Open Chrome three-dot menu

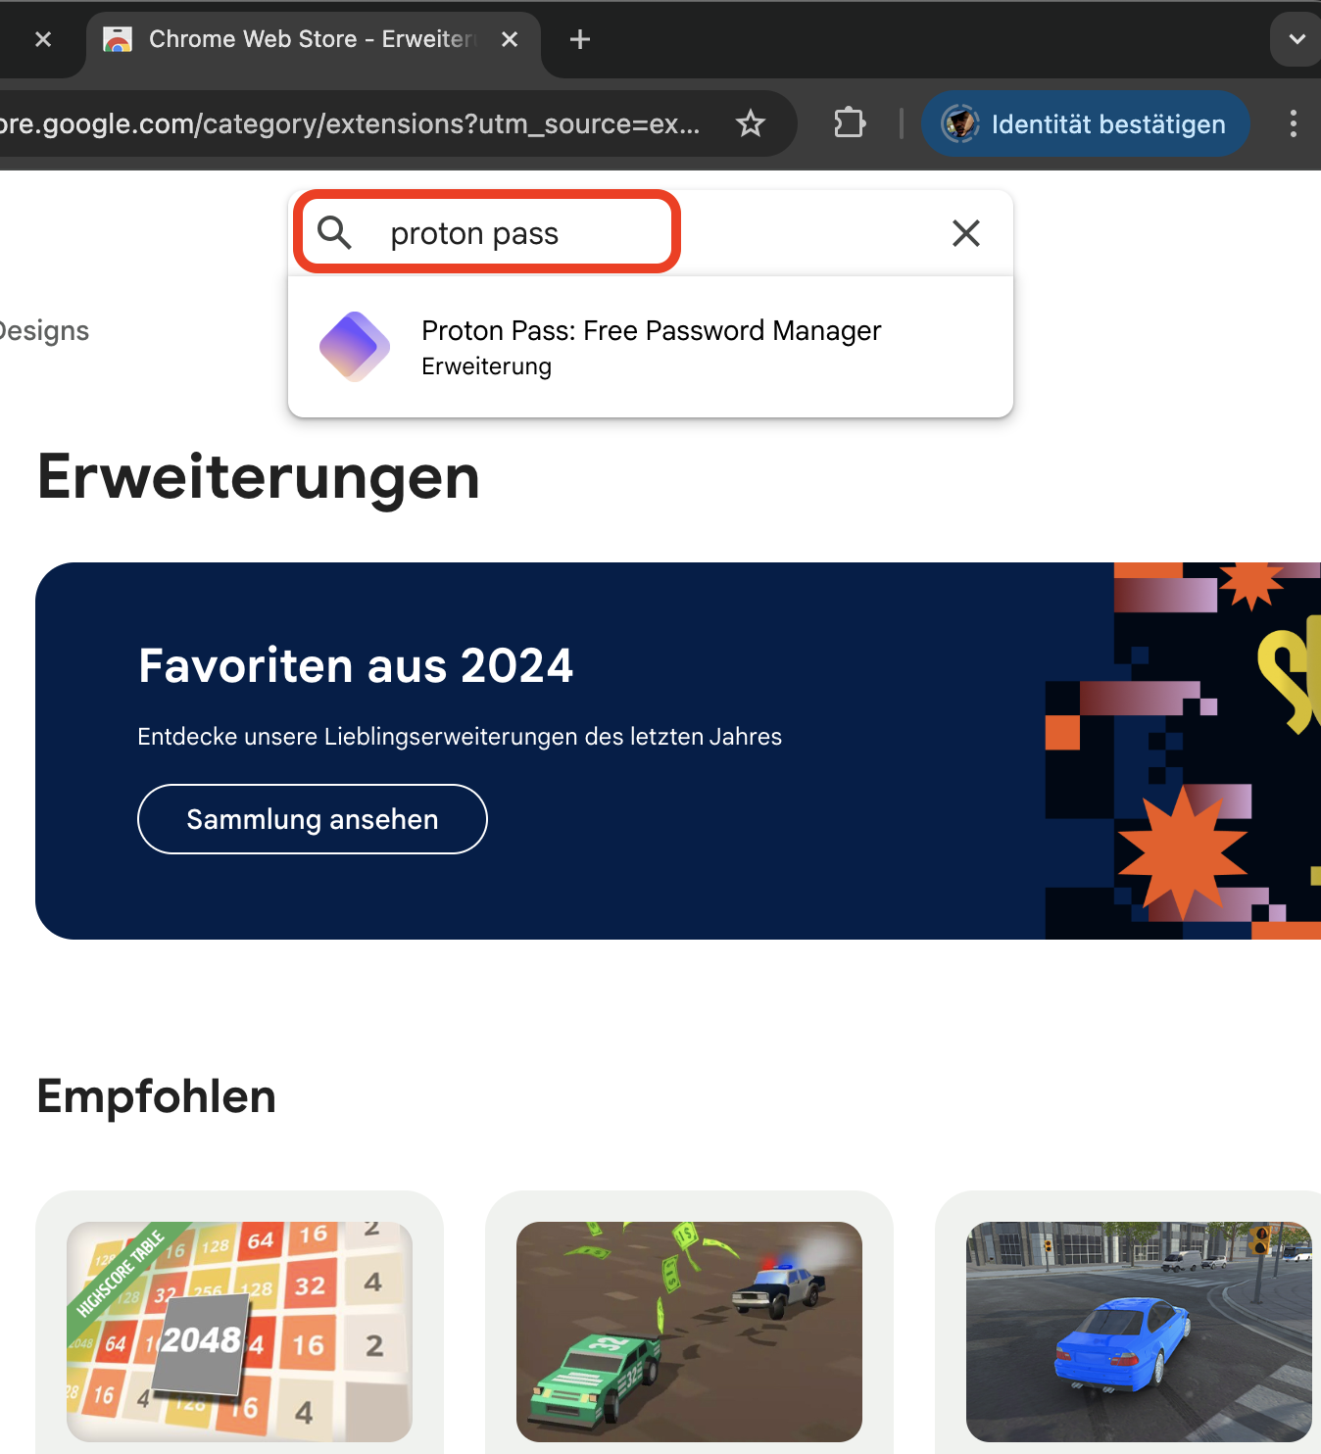[1294, 123]
